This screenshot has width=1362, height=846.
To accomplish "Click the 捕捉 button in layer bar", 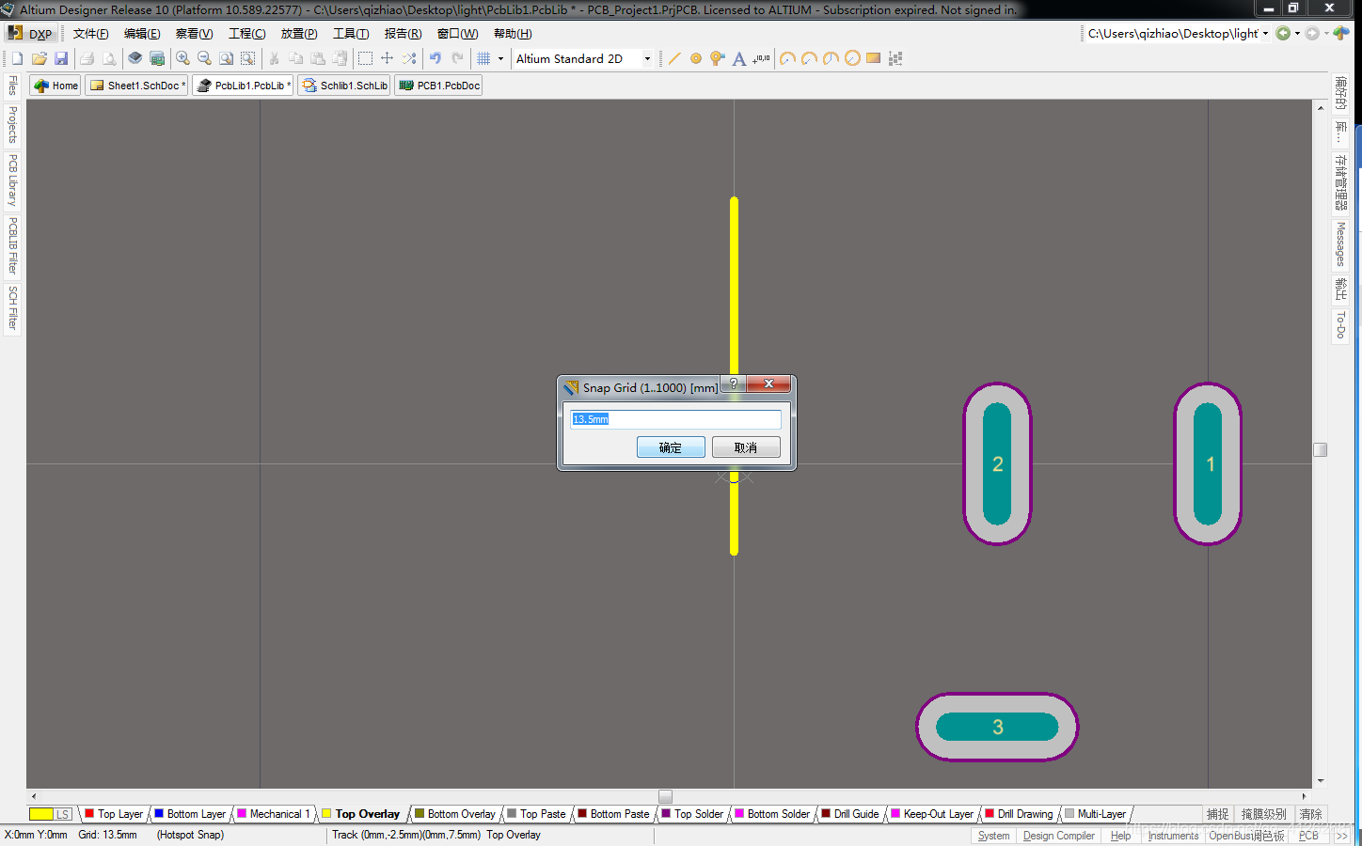I will pyautogui.click(x=1218, y=814).
